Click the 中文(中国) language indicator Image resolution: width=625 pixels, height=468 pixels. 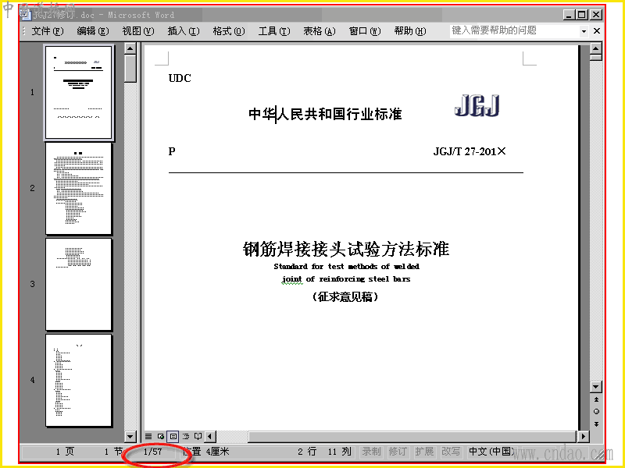click(x=492, y=452)
